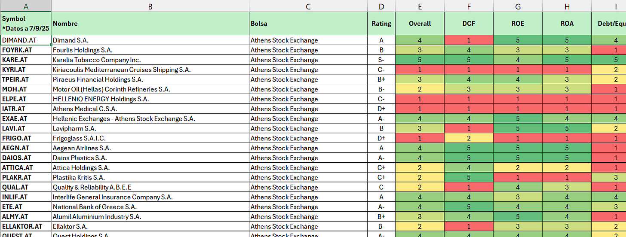
Task: Click the Nombre header cell
Action: 150,24
